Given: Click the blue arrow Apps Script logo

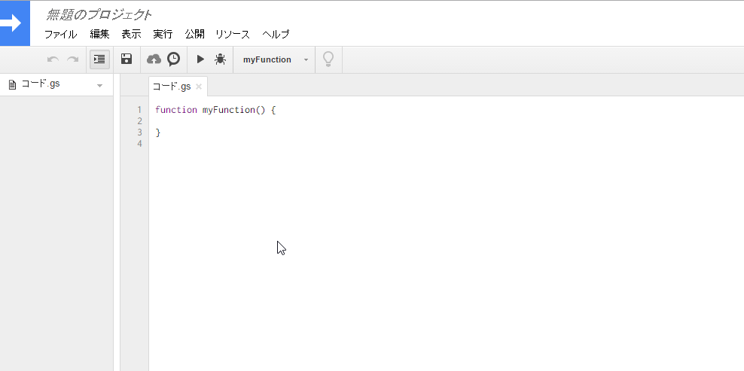Looking at the screenshot, I should (15, 23).
